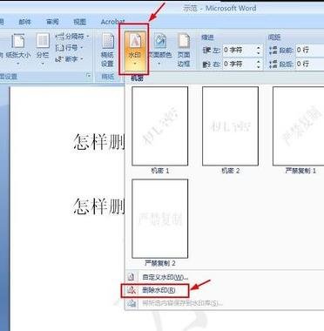Screen dimensions: 324x331
Task: Click the right indent 右 label icon
Action: pyautogui.click(x=206, y=64)
